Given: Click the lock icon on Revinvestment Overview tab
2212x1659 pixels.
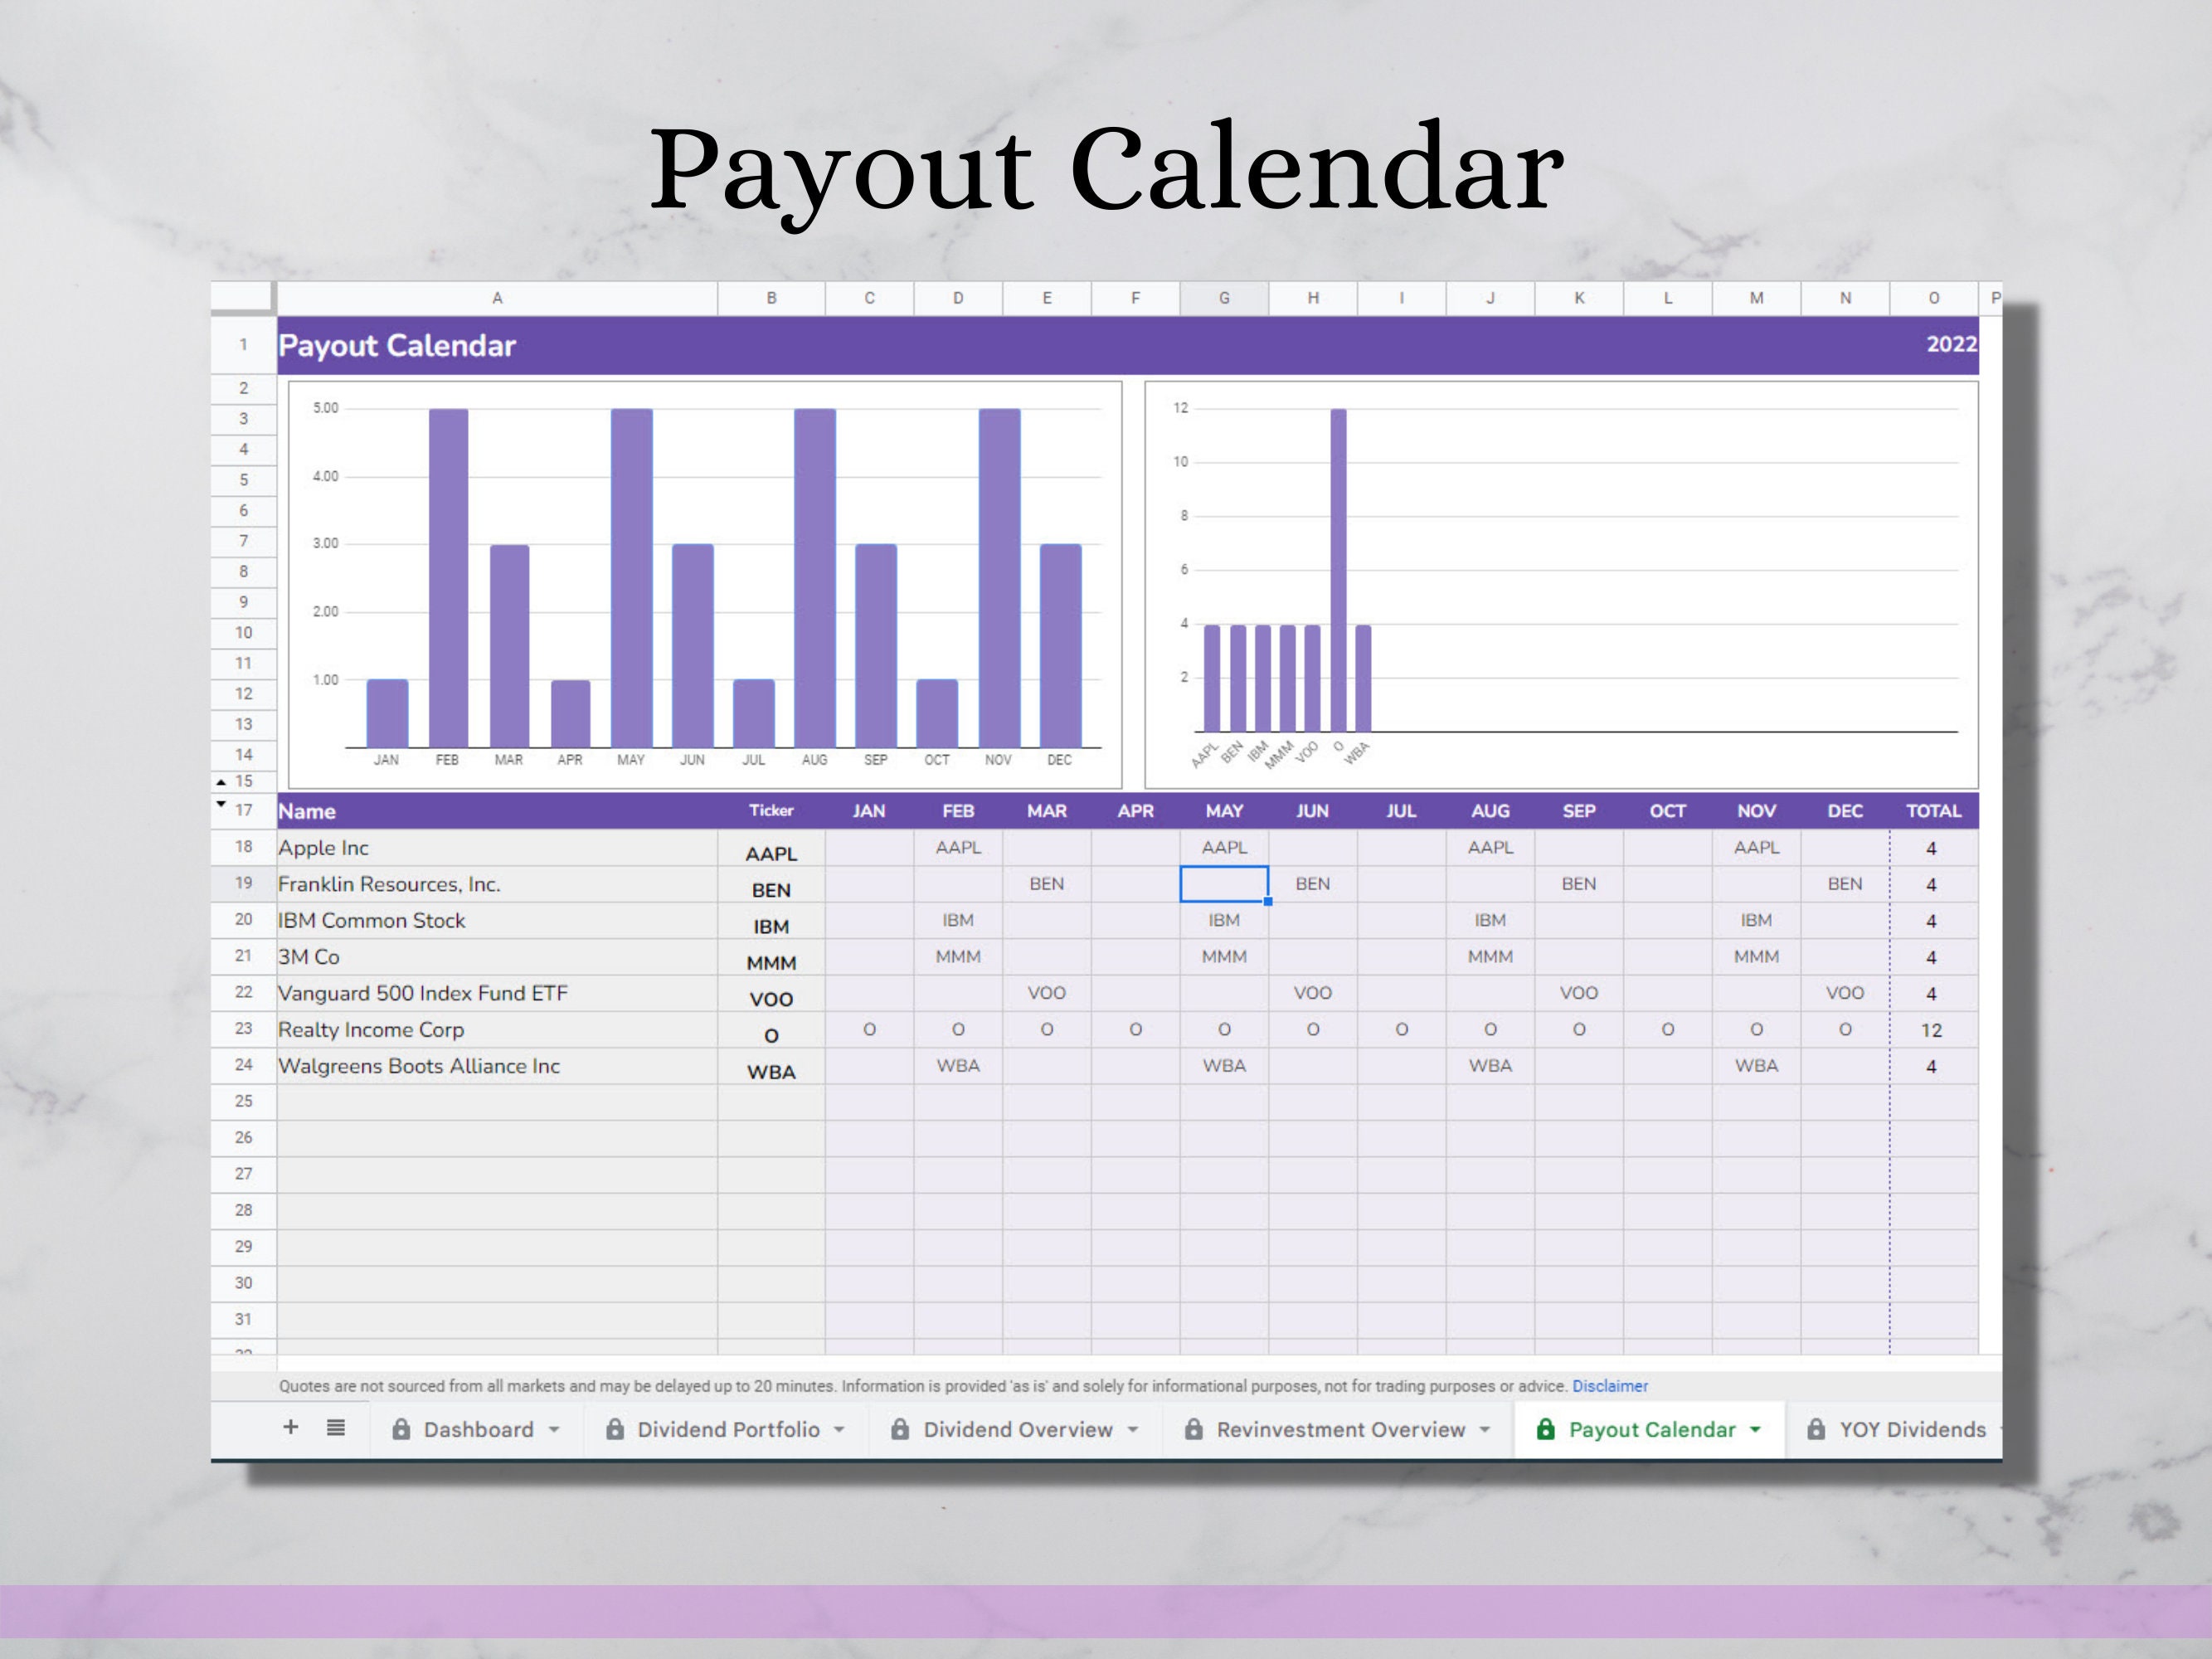Looking at the screenshot, I should pyautogui.click(x=1194, y=1429).
